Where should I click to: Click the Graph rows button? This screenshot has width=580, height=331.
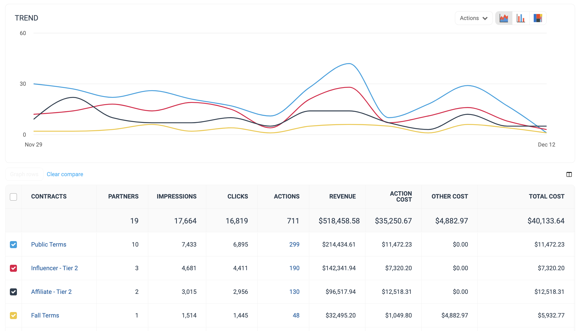click(24, 174)
